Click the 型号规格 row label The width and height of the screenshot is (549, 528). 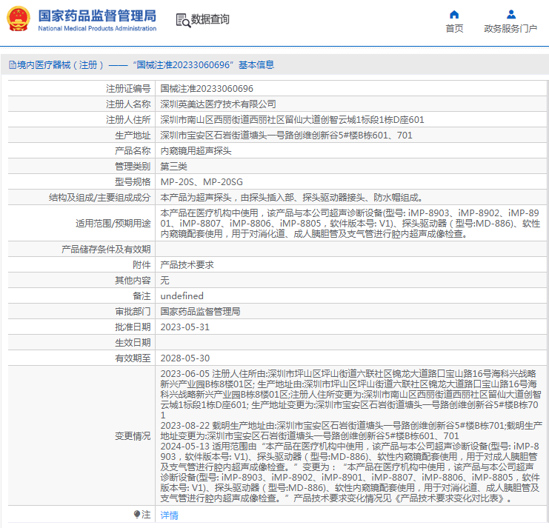click(133, 182)
